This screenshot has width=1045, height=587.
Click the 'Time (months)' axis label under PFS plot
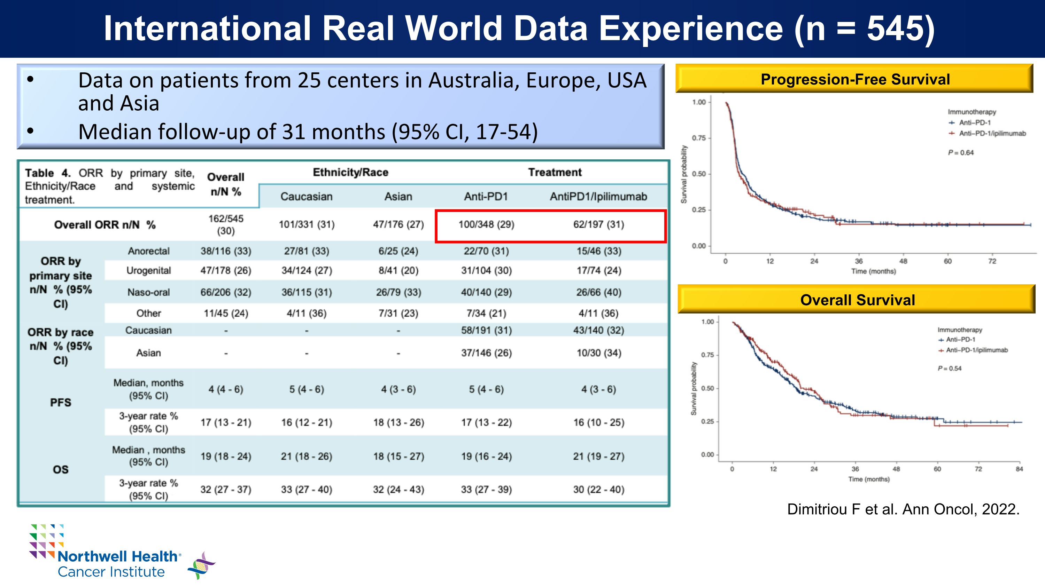point(873,271)
